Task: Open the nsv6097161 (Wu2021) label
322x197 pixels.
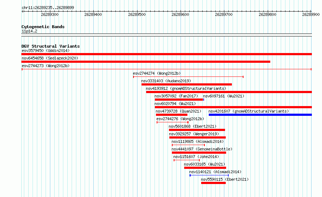Action: (x=224, y=96)
